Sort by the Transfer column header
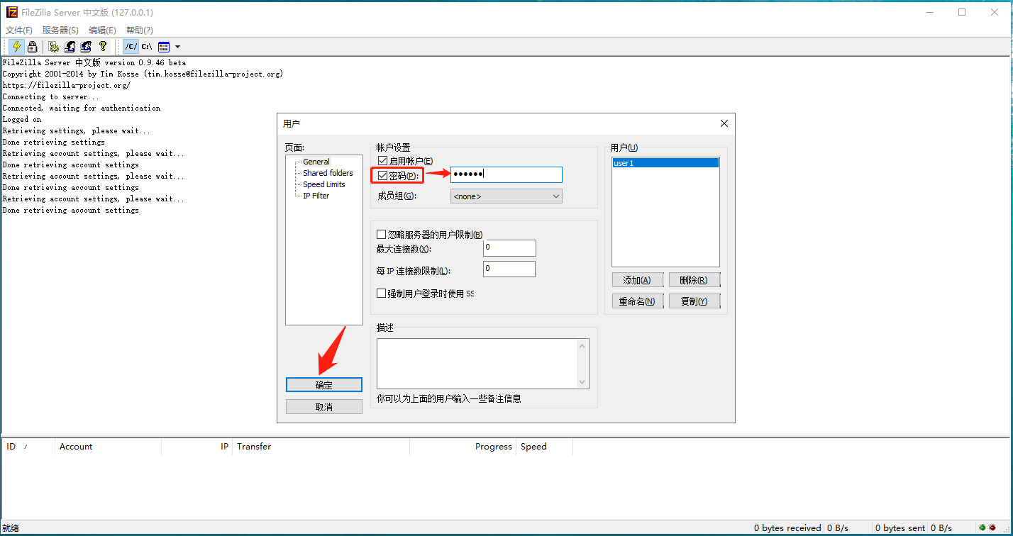The height and width of the screenshot is (536, 1013). coord(321,447)
